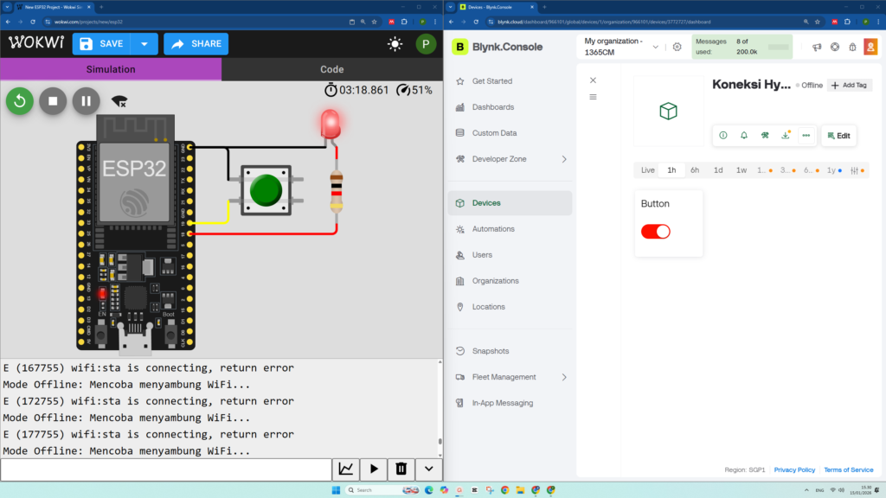The width and height of the screenshot is (886, 498).
Task: Open announcements megaphone icon
Action: tap(817, 47)
